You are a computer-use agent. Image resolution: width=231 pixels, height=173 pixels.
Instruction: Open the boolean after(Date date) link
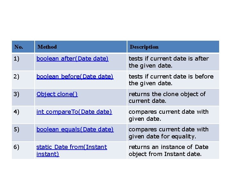pyautogui.click(x=73, y=59)
